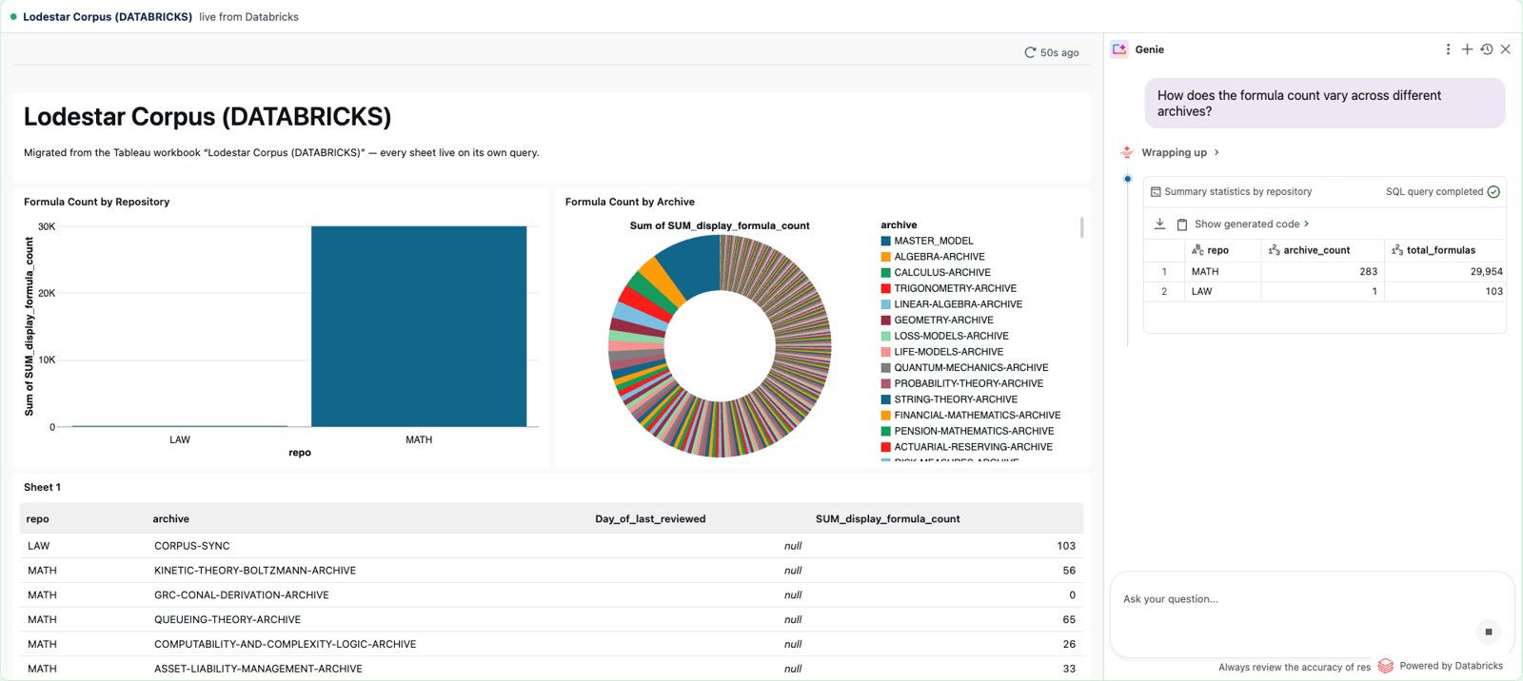Select the QUEUEING-THEORY-ARCHIVE cell
The image size is (1523, 681).
[227, 620]
